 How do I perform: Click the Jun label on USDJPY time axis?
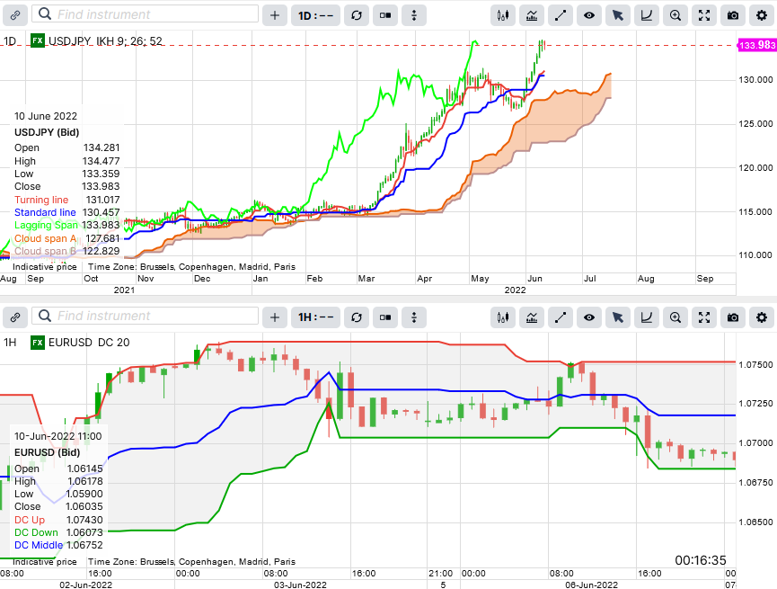pos(534,279)
